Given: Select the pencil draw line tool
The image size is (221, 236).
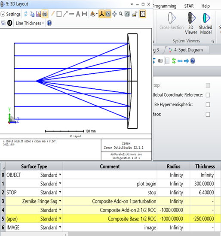Looking at the screenshot, I should point(52,14).
